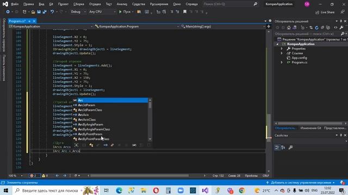Click the Collapse All icon in Solution Explorer
348x195 pixels.
[322, 28]
